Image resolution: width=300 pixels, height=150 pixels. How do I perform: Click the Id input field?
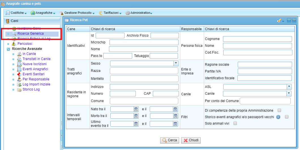point(110,36)
